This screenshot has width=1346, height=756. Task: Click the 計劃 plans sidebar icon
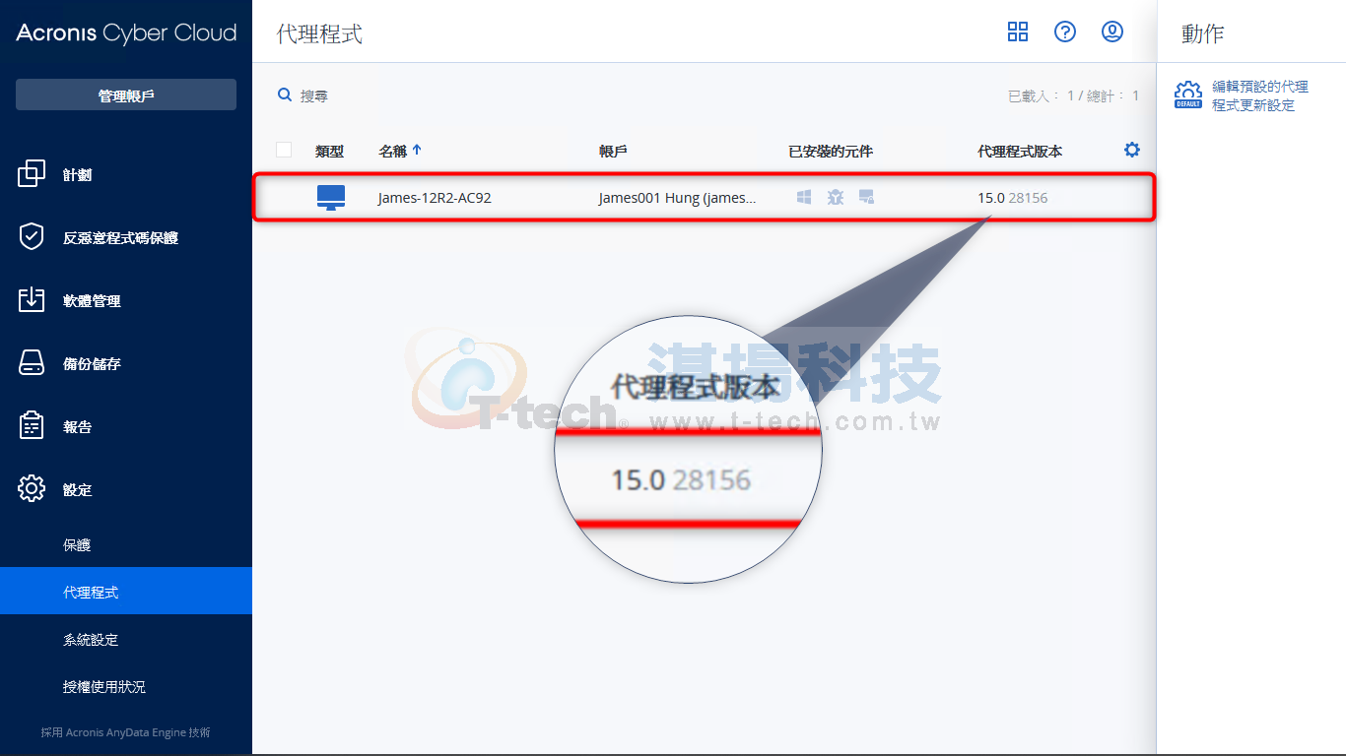click(x=32, y=174)
